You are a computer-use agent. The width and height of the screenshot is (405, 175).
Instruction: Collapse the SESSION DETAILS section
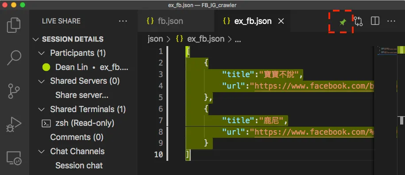pos(35,39)
